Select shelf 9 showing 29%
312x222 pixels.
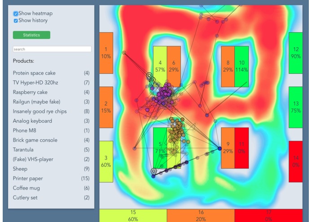coord(228,148)
